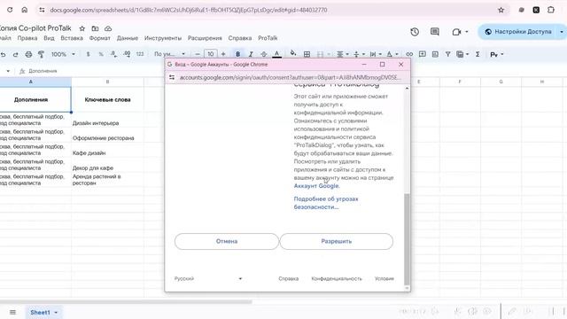Insert a chart from the toolbar
Image resolution: width=567 pixels, height=319 pixels.
coord(435,54)
